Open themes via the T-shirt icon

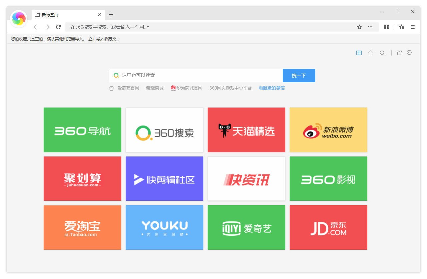(399, 53)
